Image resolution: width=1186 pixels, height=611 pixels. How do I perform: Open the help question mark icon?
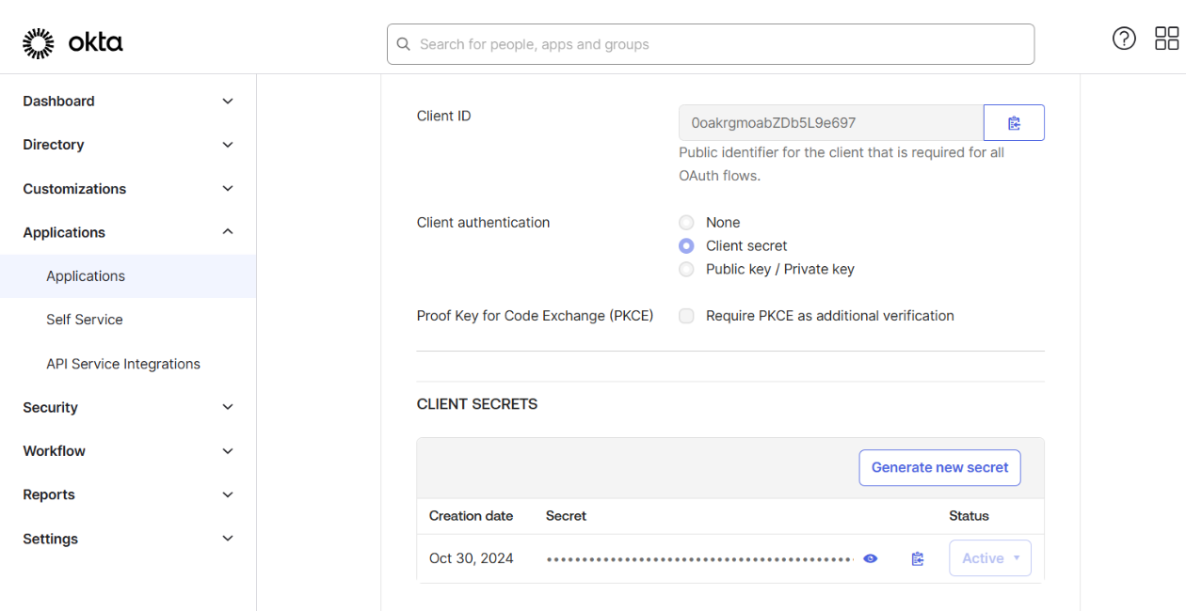1124,39
